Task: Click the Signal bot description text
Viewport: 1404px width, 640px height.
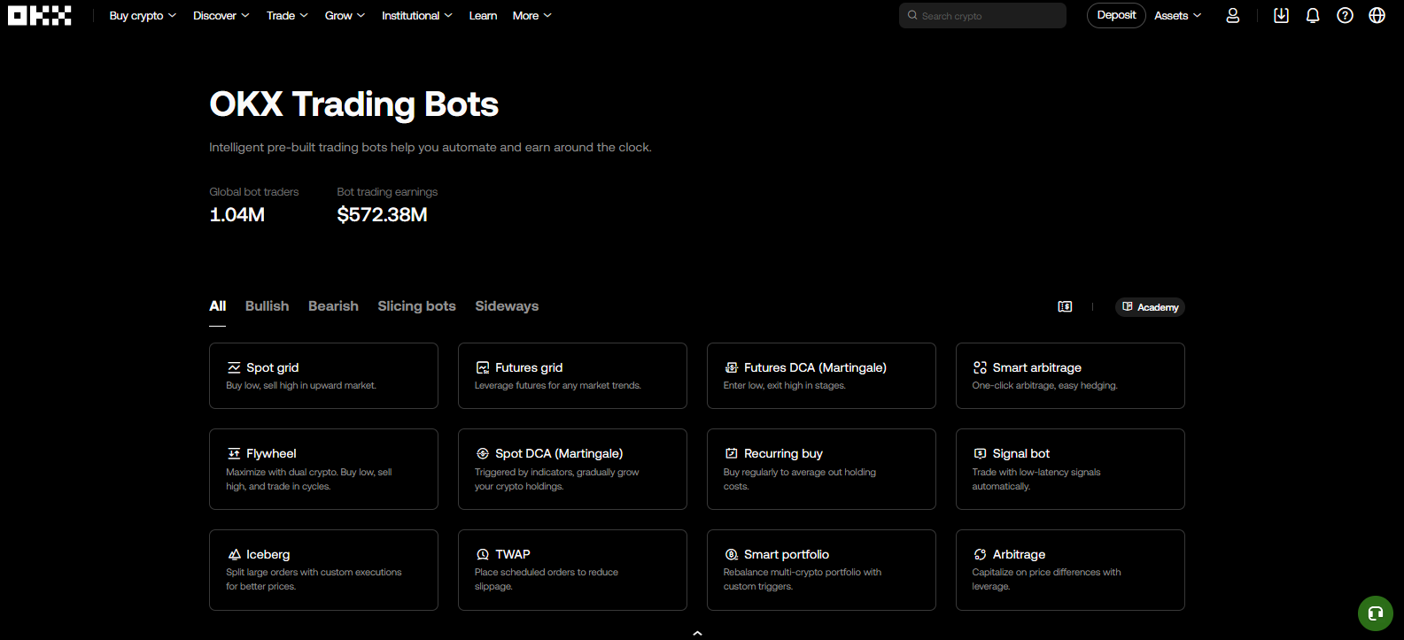Action: coord(1036,479)
